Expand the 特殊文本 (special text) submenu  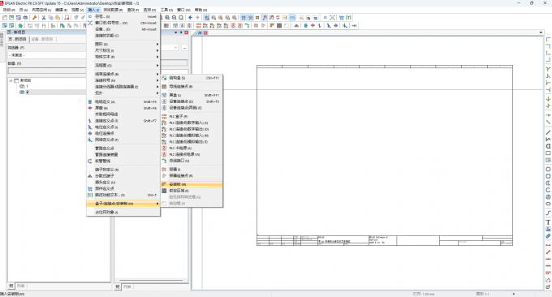[123, 57]
